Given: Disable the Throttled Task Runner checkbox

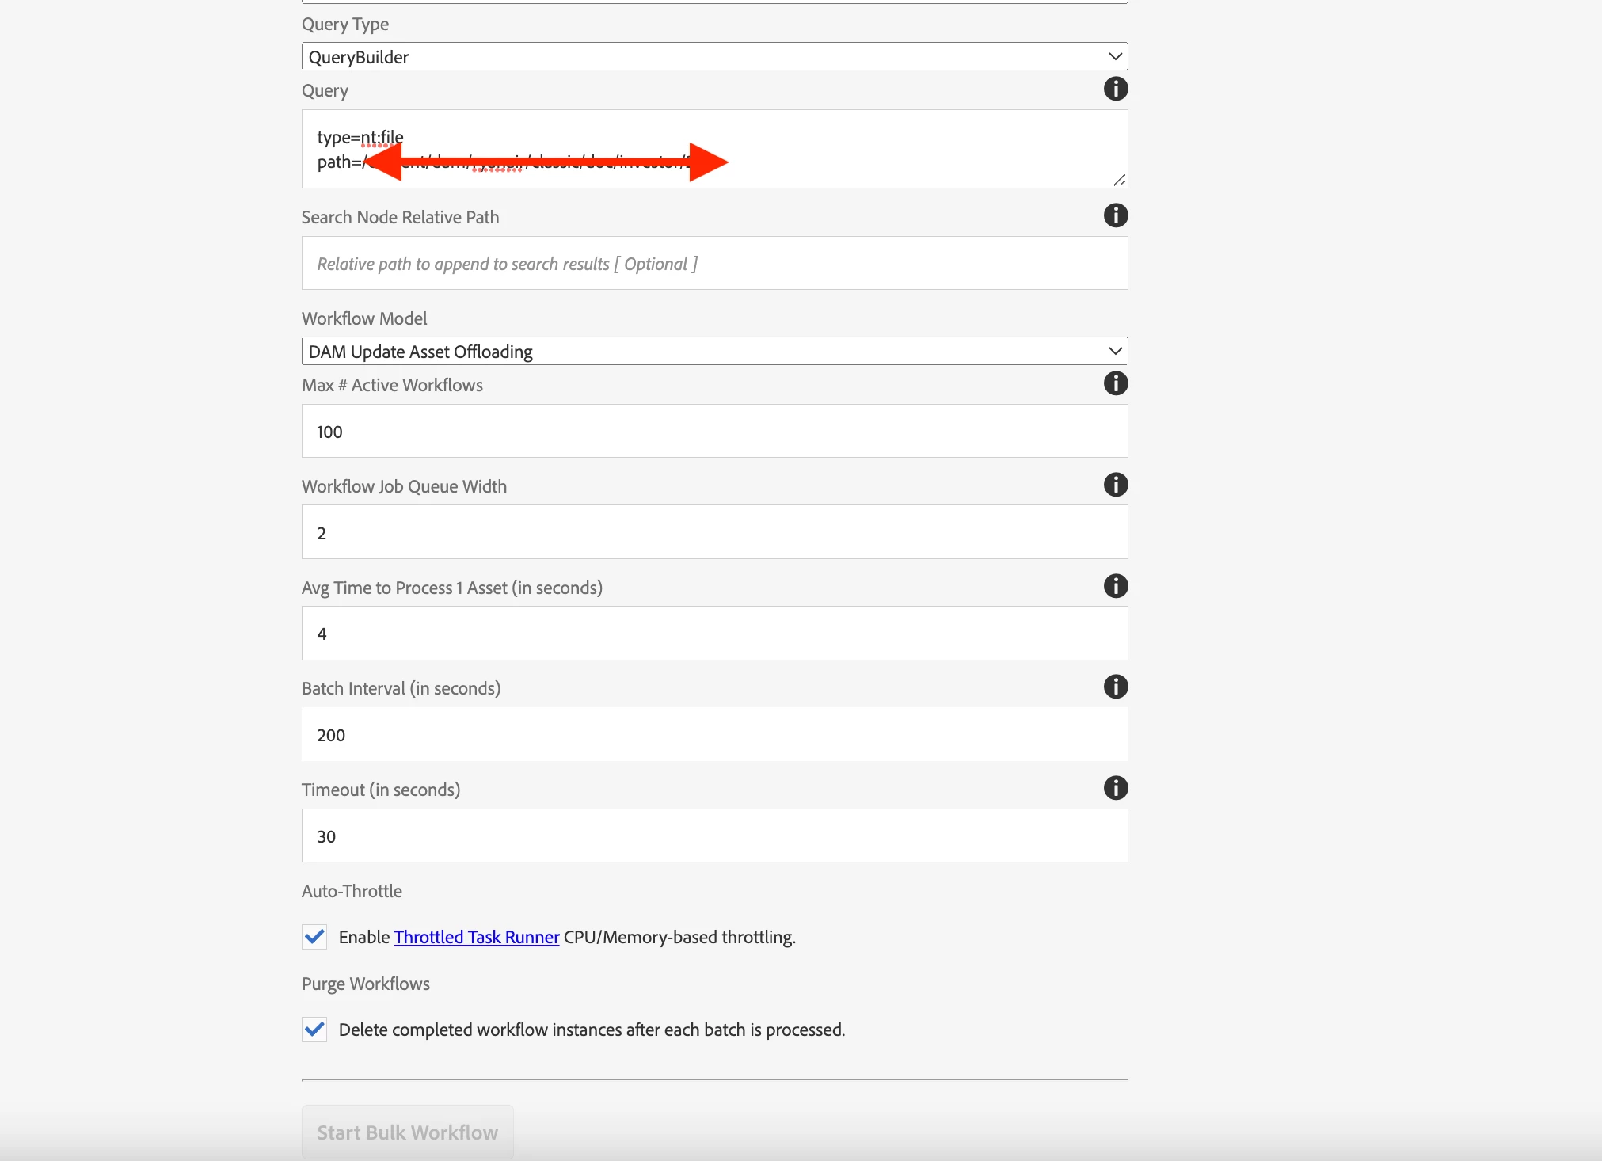Looking at the screenshot, I should pyautogui.click(x=314, y=937).
